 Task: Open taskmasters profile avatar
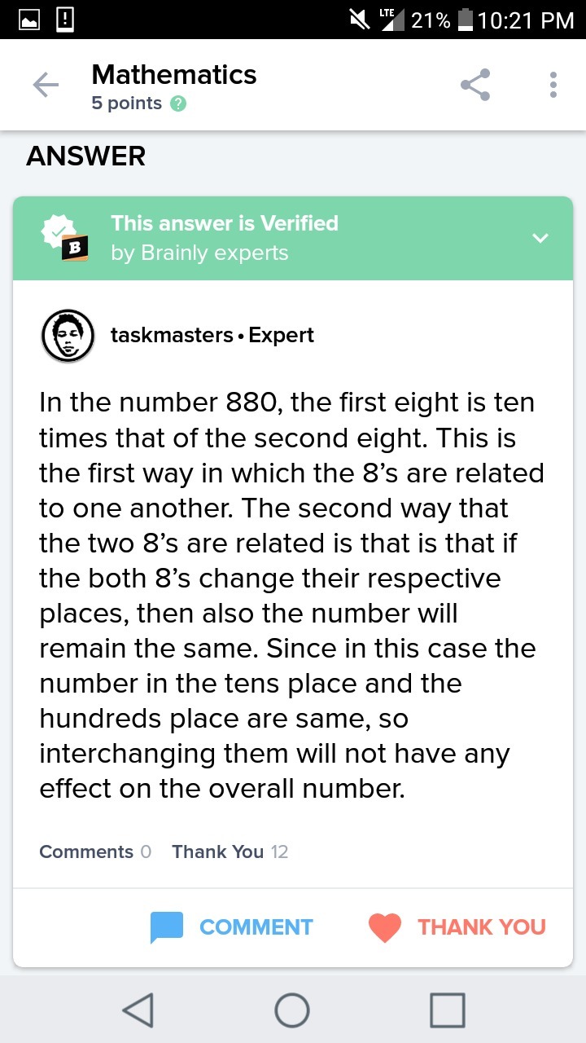(68, 336)
